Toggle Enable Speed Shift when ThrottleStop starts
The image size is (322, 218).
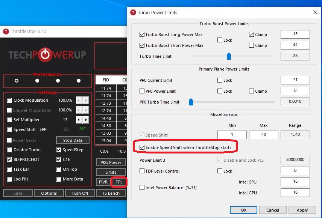142,147
